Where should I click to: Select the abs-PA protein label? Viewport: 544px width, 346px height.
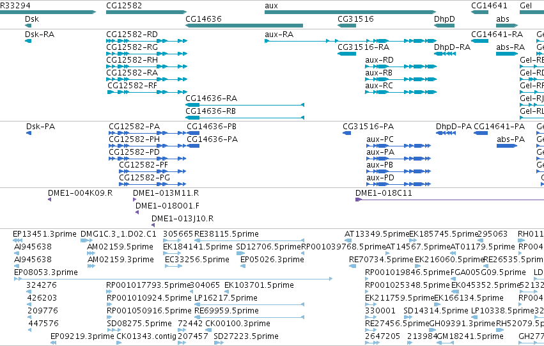(511, 139)
